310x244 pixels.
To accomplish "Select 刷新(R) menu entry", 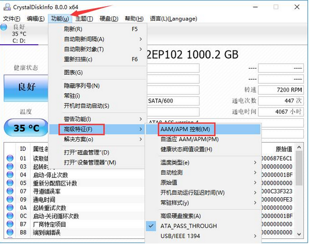I will click(x=98, y=29).
